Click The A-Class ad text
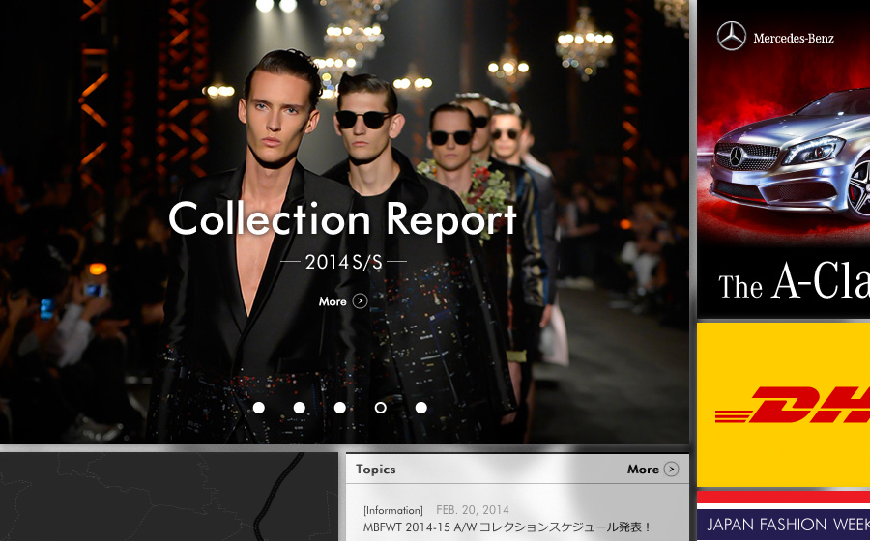Screen dimensions: 870x541 (793, 284)
